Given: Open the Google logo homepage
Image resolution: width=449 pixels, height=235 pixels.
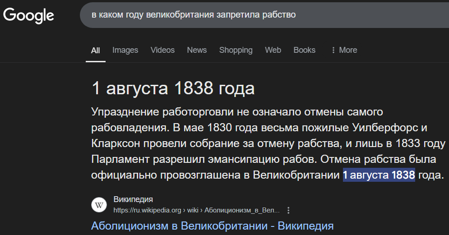Looking at the screenshot, I should [x=28, y=15].
